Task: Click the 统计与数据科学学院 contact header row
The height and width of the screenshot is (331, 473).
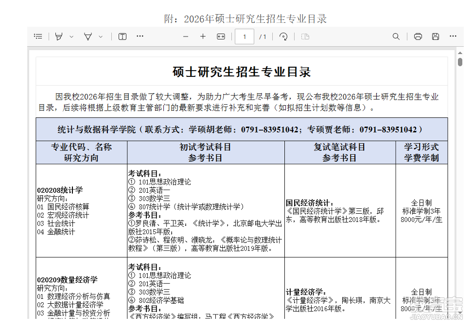Action: [x=242, y=129]
